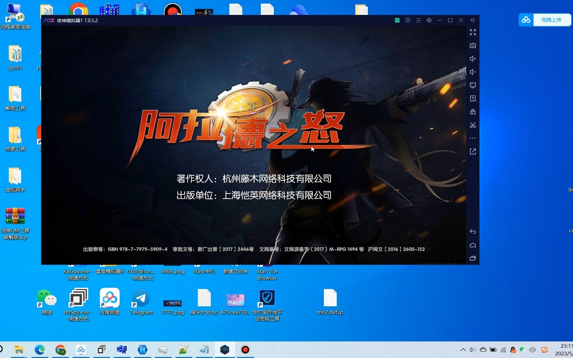Image resolution: width=573 pixels, height=358 pixels.
Task: Open the Nox hamburger menu
Action: click(418, 20)
